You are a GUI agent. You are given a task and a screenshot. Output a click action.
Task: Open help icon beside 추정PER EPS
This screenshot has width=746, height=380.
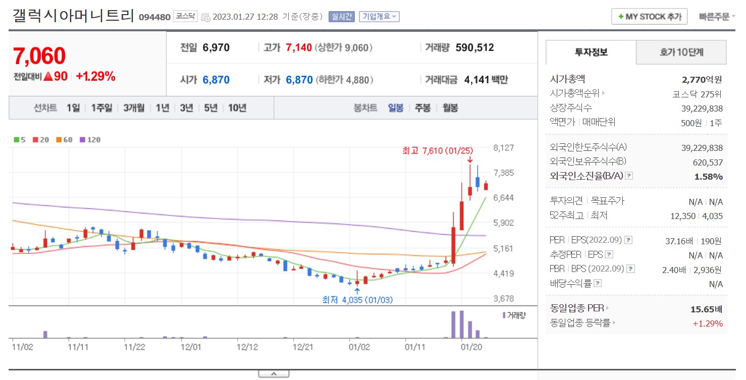pos(609,254)
